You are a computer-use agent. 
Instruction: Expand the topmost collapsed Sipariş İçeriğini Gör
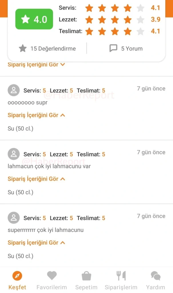[x=36, y=65]
